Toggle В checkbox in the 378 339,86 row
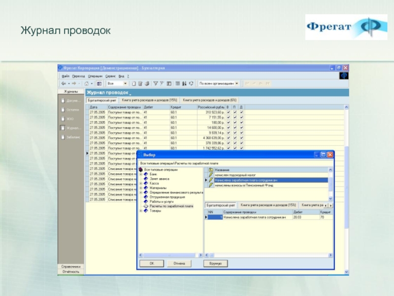The height and width of the screenshot is (296, 394). [229, 143]
